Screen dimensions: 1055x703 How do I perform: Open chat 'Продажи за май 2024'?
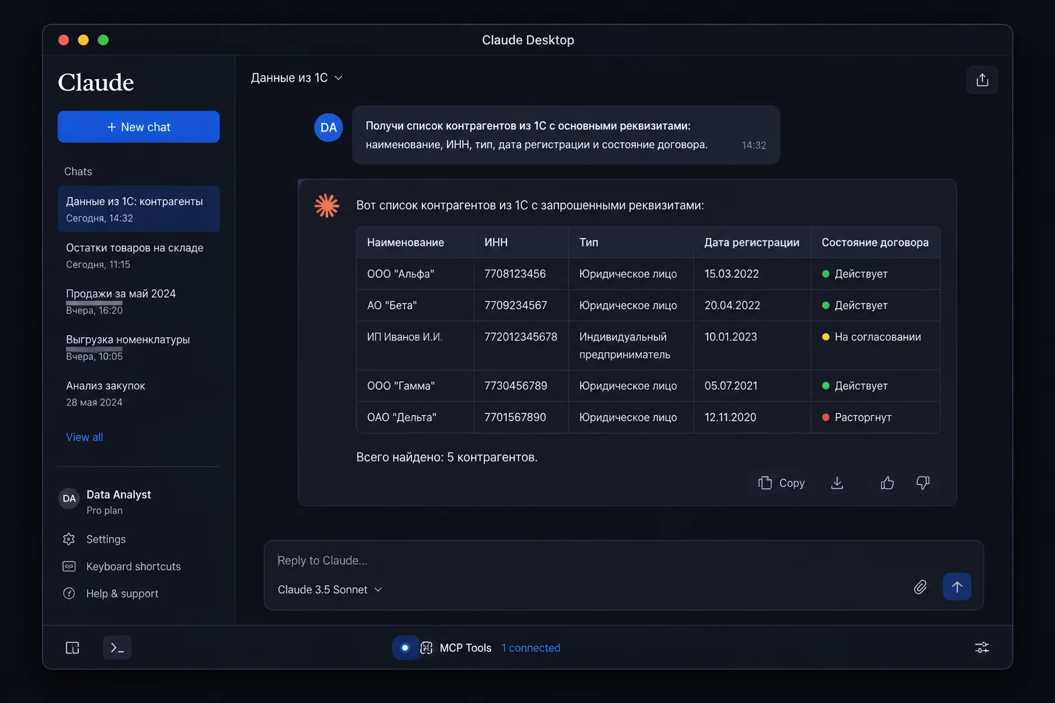point(139,301)
